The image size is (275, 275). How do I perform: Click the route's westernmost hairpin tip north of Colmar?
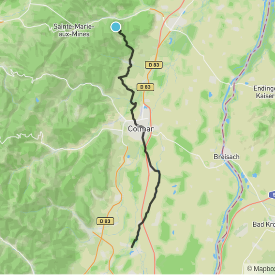119,78
